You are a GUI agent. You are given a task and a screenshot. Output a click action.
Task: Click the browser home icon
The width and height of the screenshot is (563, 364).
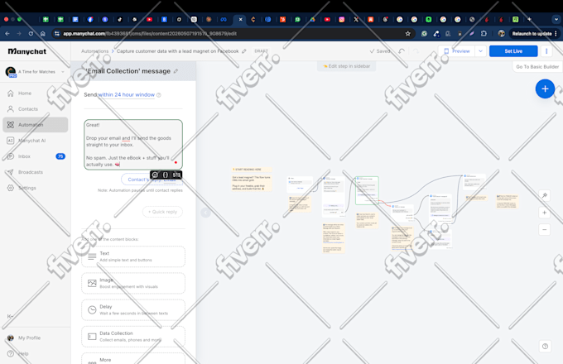(43, 34)
